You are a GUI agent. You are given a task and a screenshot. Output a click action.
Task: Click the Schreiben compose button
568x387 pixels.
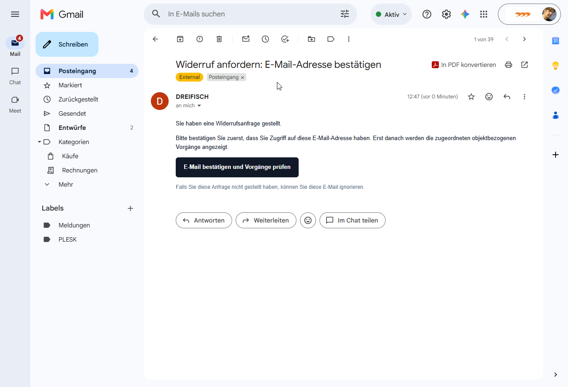tap(67, 44)
